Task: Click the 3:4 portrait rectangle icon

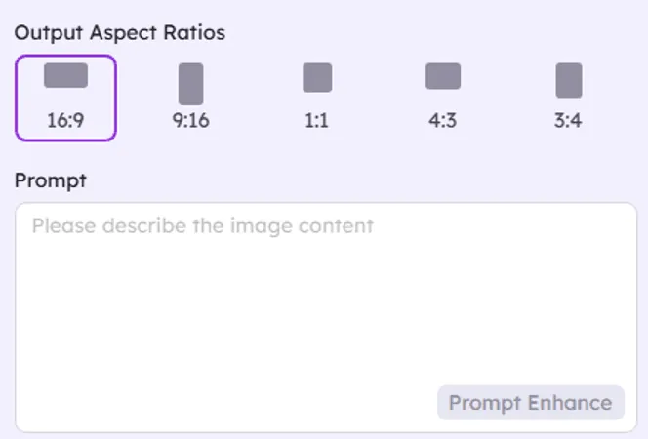Action: pyautogui.click(x=569, y=80)
